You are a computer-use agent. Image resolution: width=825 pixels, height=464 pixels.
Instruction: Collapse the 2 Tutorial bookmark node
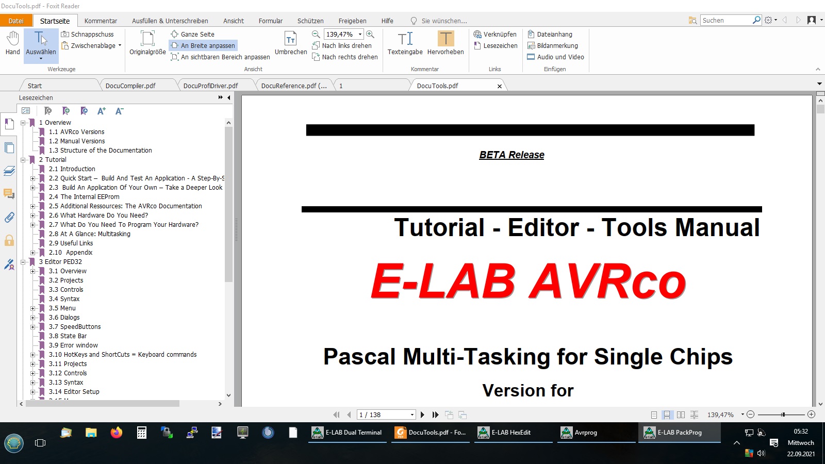23,160
